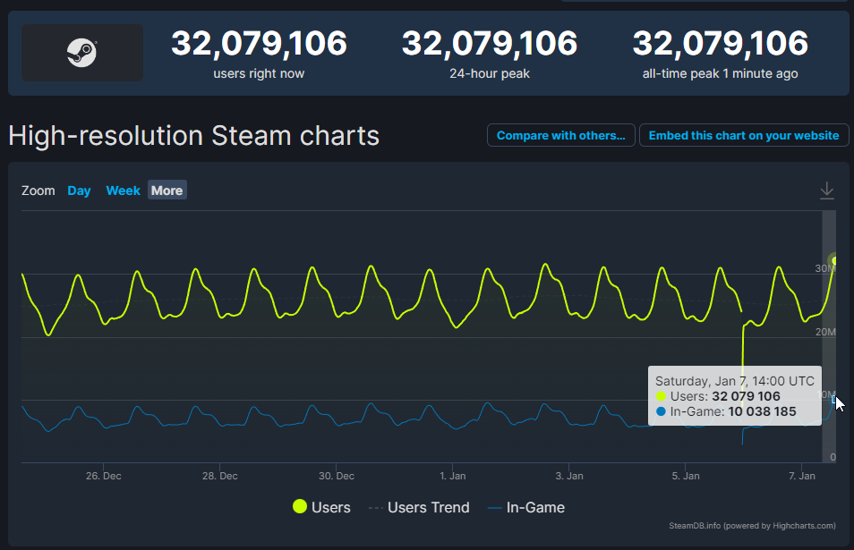Click the Steam logo thumbnail

click(82, 54)
